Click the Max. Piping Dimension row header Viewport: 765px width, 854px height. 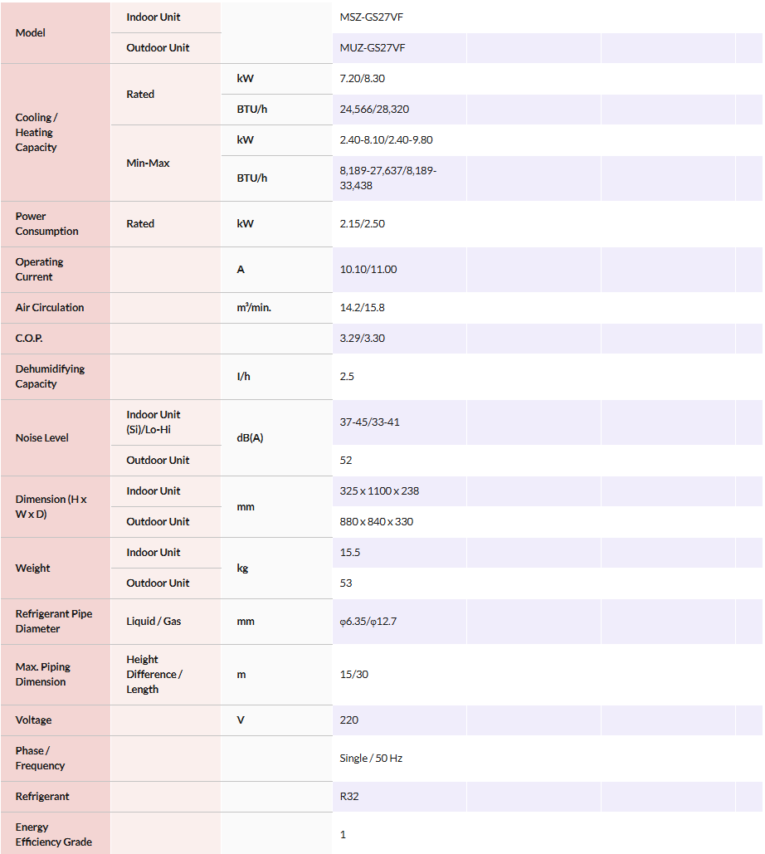(x=43, y=675)
